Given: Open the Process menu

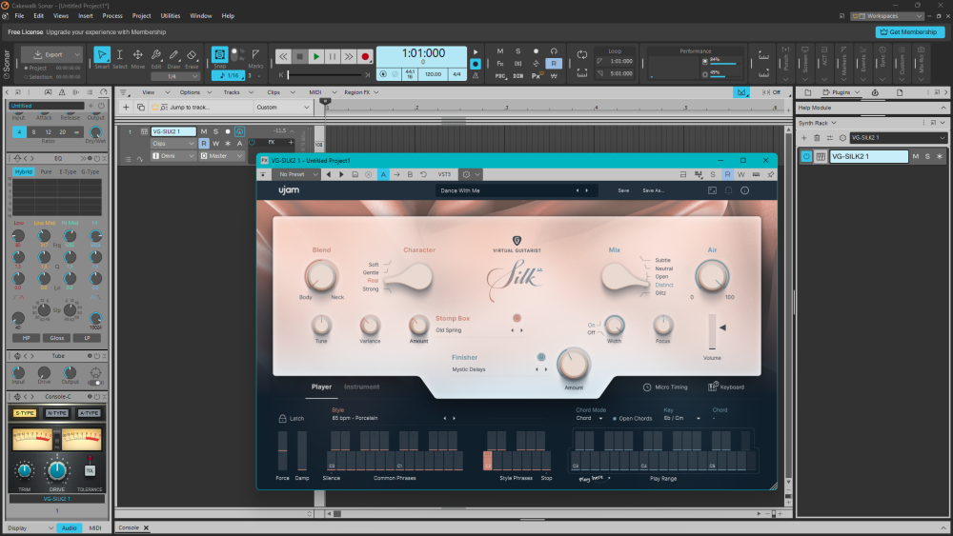Looking at the screenshot, I should coord(112,16).
